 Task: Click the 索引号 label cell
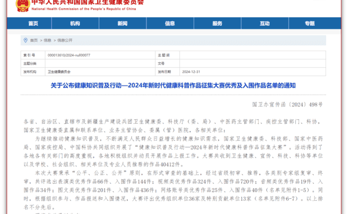(x=33, y=55)
